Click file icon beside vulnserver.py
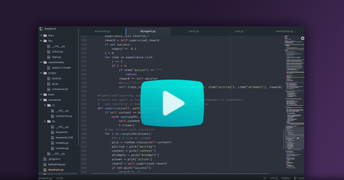This screenshot has width=344, height=180. [52, 116]
